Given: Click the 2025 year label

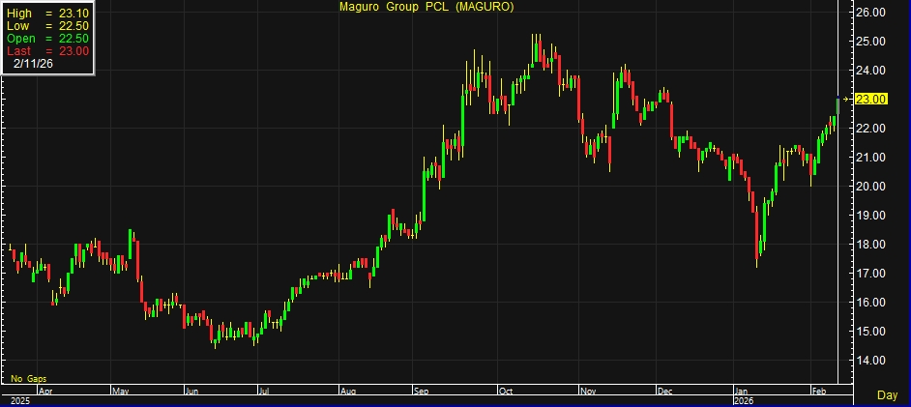Looking at the screenshot, I should click(x=20, y=400).
